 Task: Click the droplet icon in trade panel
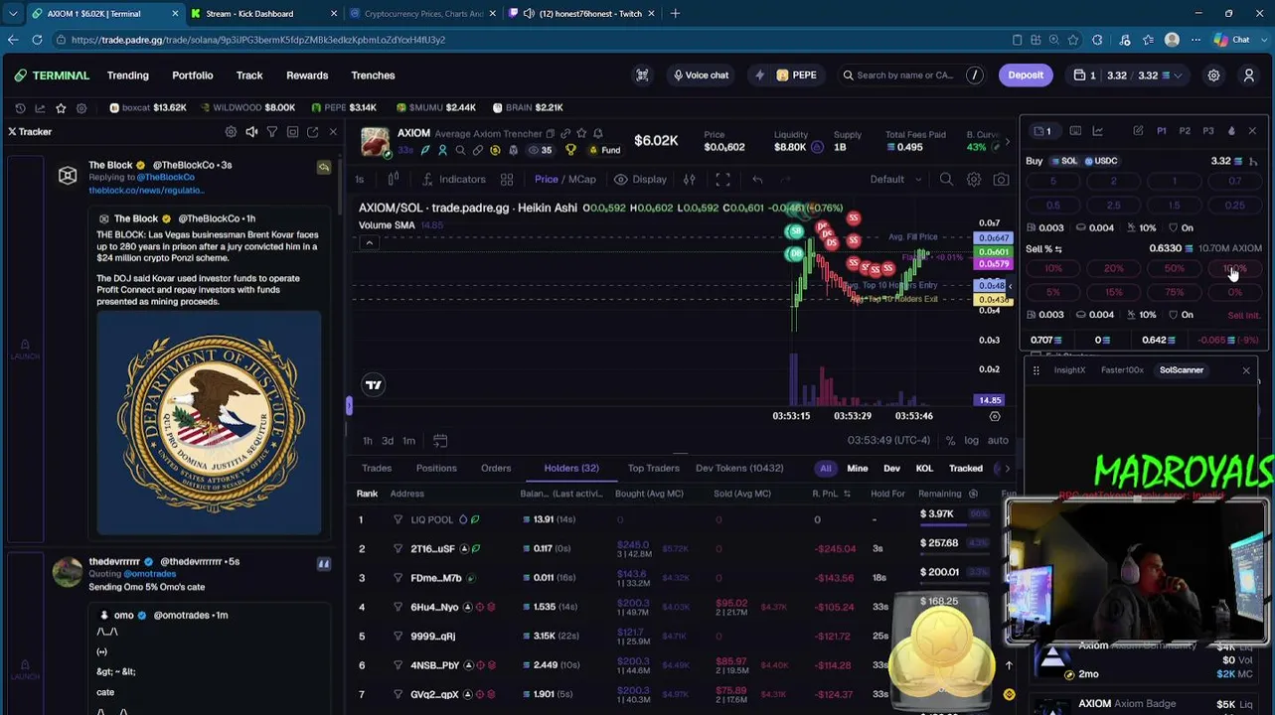[x=1231, y=131]
